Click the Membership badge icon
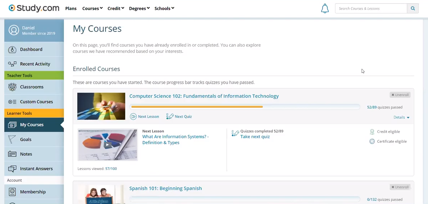 coord(12,192)
